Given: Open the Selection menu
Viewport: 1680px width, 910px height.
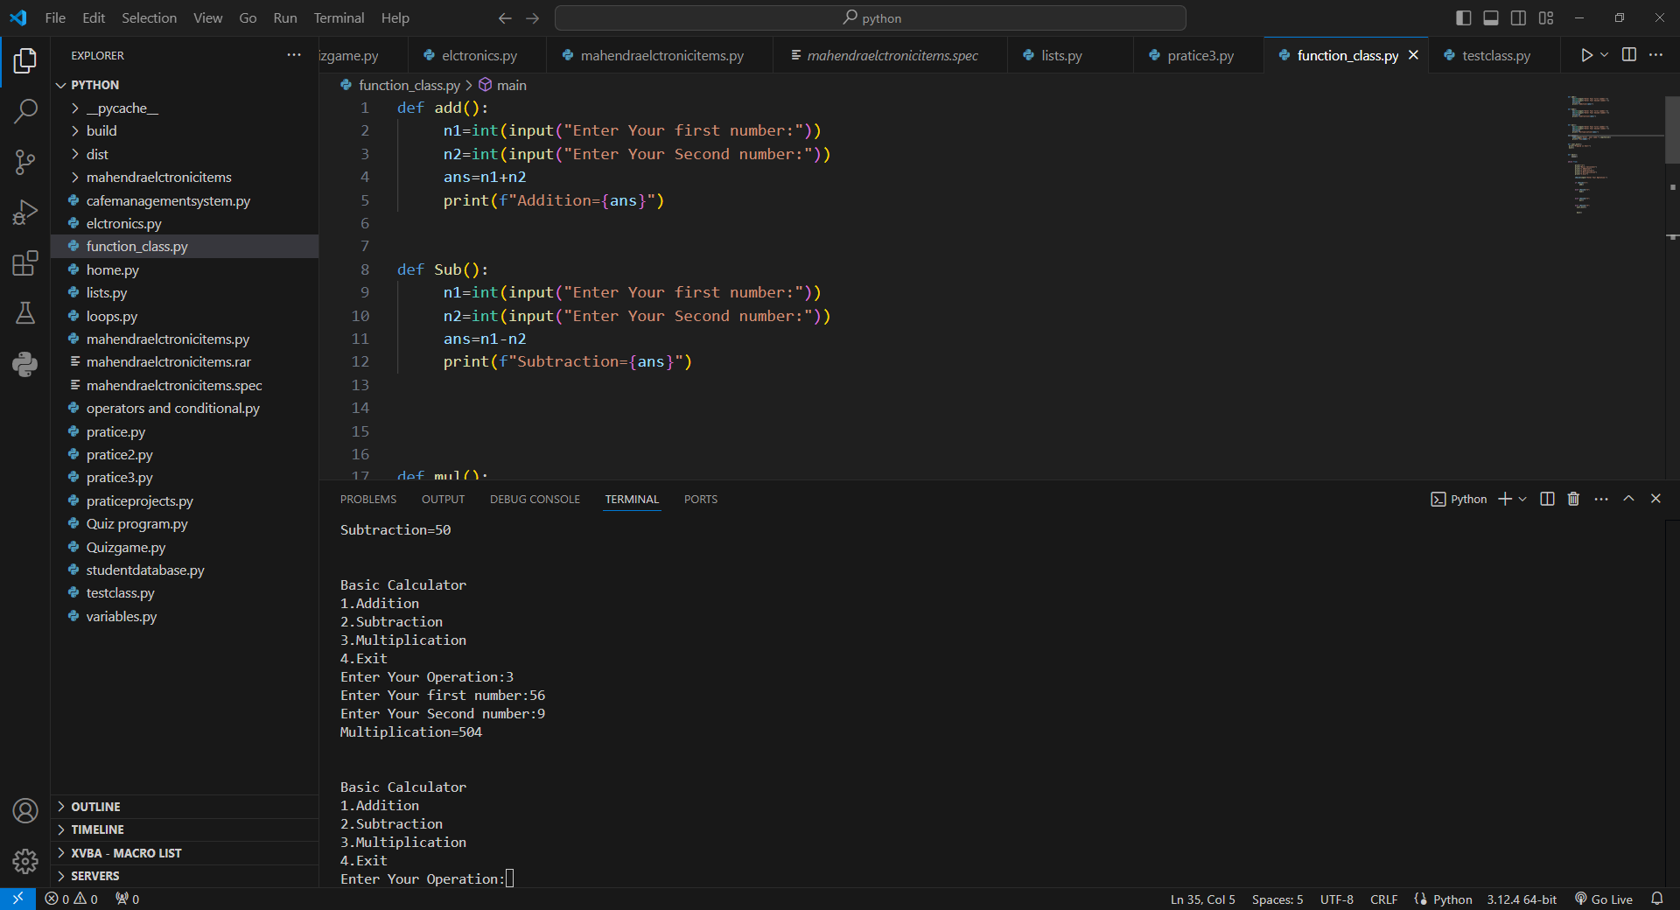Looking at the screenshot, I should tap(149, 18).
